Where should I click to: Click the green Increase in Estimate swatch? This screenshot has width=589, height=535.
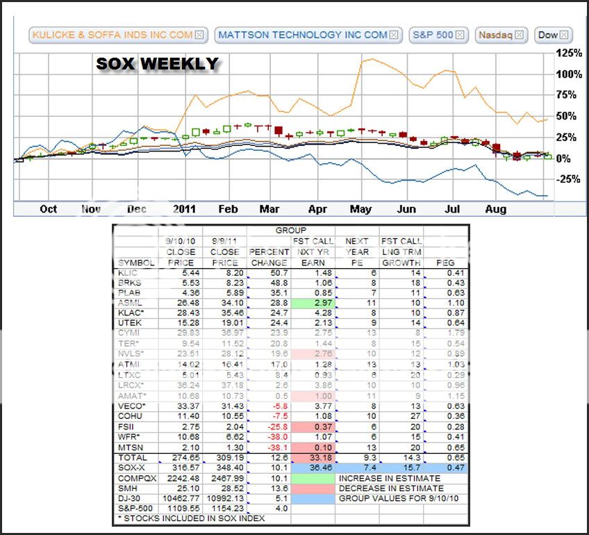tap(313, 478)
